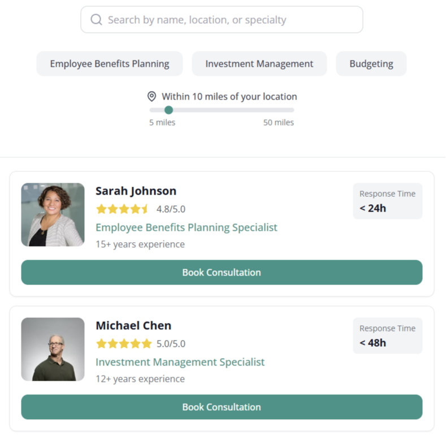This screenshot has width=446, height=435.
Task: Click Sarah Johnson's response time badge
Action: pyautogui.click(x=387, y=201)
